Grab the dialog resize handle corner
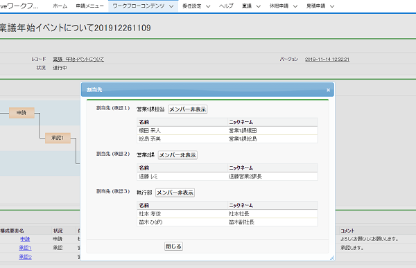The image size is (416, 268). point(332,258)
